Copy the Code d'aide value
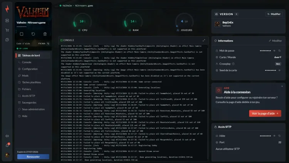The width and height of the screenshot is (289, 163). click(x=48, y=43)
